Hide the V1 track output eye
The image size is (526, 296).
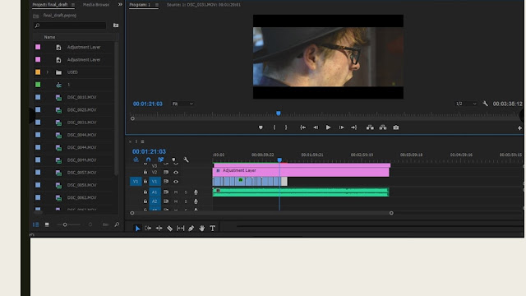point(176,182)
